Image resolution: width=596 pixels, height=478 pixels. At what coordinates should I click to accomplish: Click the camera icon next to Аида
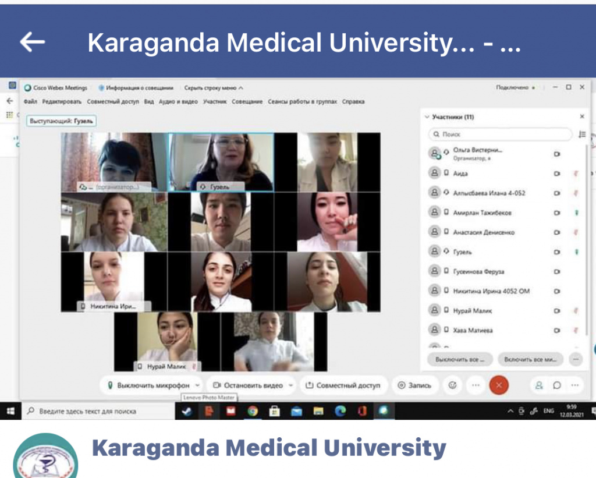coord(556,174)
